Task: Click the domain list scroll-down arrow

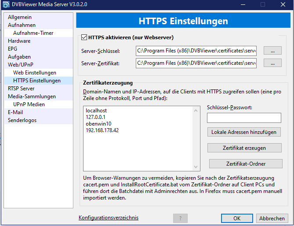Action: pos(196,167)
